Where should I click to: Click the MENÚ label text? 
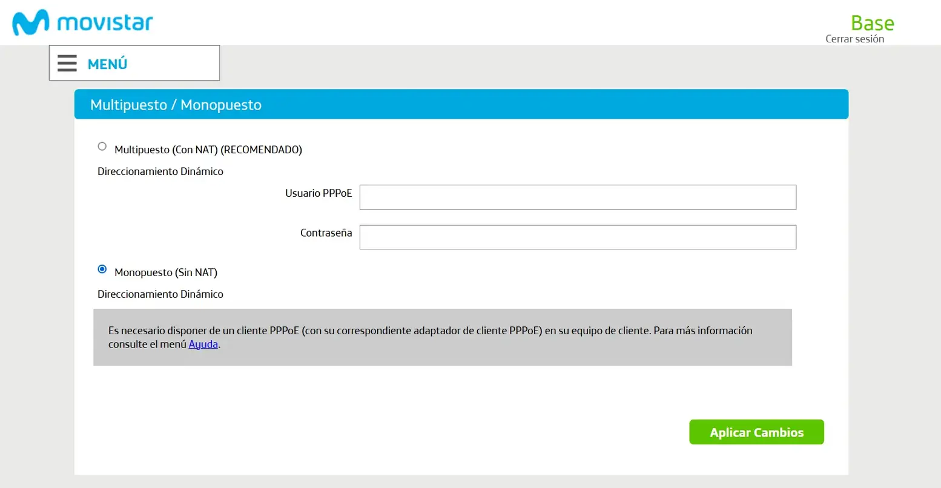click(x=107, y=64)
